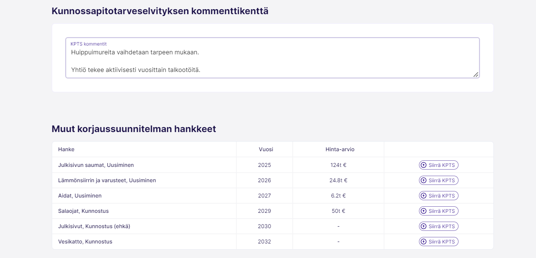This screenshot has width=536, height=258.
Task: Click the 124t € price estimate cell
Action: (338, 165)
